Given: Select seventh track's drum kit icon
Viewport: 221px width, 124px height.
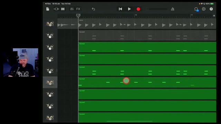Looking at the screenshot, I should coord(50,94).
